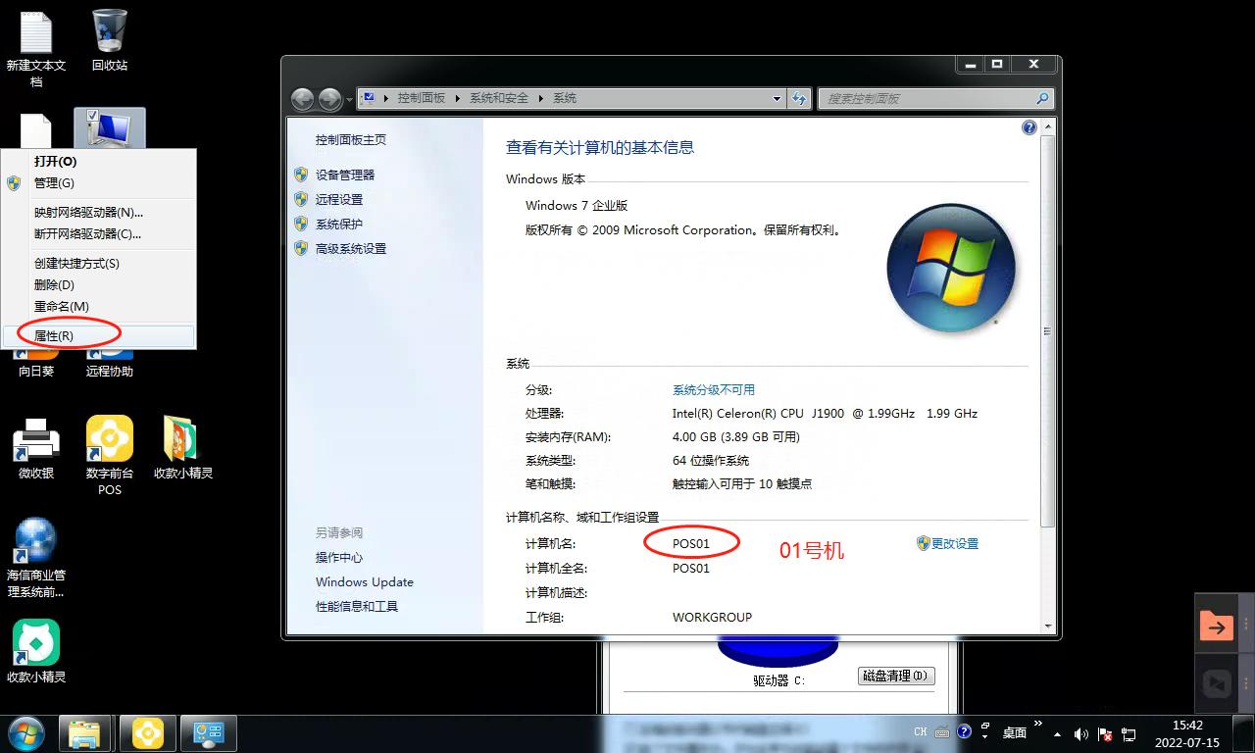The image size is (1255, 753).
Task: Switch to the yellow POS taskbar app
Action: [148, 733]
